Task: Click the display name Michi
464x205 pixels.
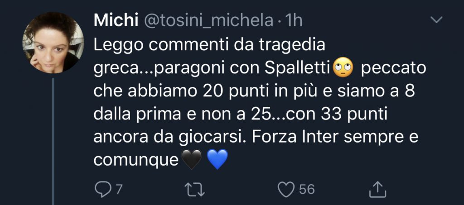Action: click(x=116, y=20)
